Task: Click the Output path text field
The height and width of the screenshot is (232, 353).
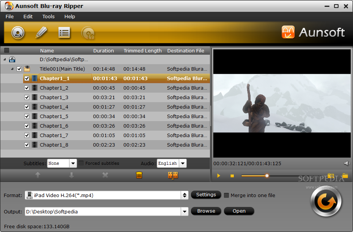Action: point(103,211)
